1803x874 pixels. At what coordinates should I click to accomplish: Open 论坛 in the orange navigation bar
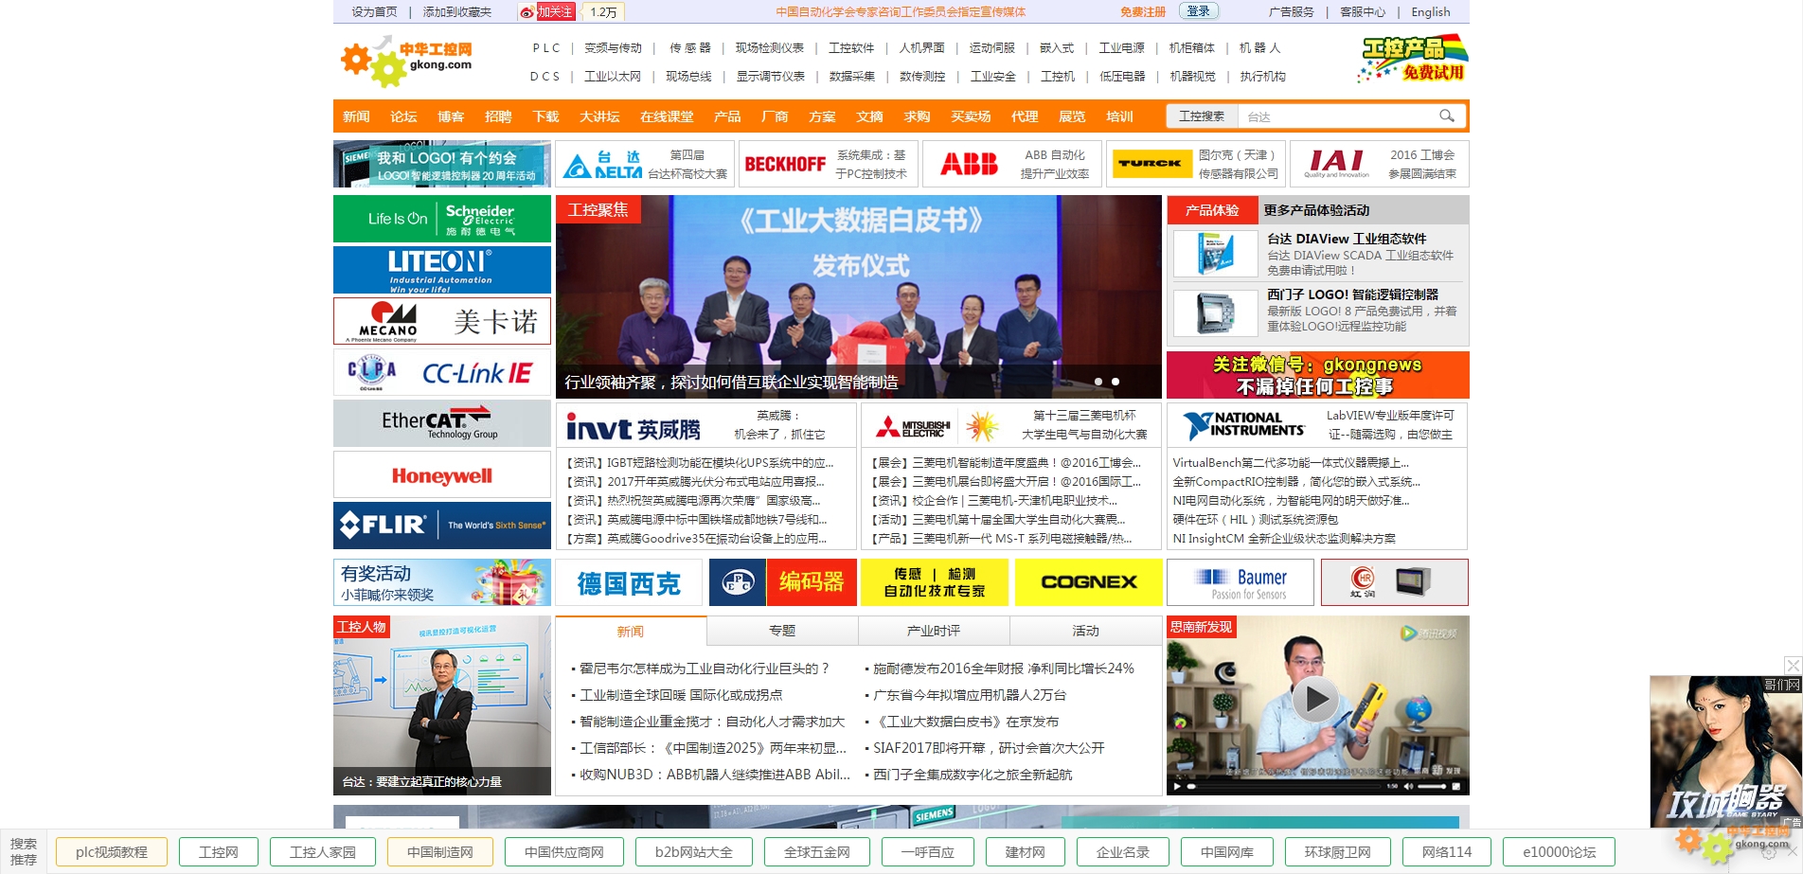403,116
